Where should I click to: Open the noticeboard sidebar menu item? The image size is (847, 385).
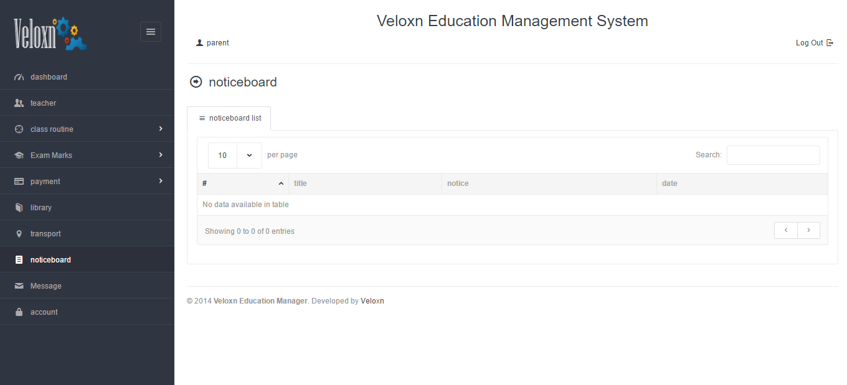pyautogui.click(x=50, y=260)
